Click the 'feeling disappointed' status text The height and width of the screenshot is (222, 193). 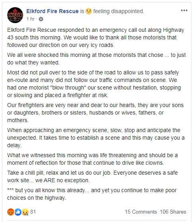point(119,11)
